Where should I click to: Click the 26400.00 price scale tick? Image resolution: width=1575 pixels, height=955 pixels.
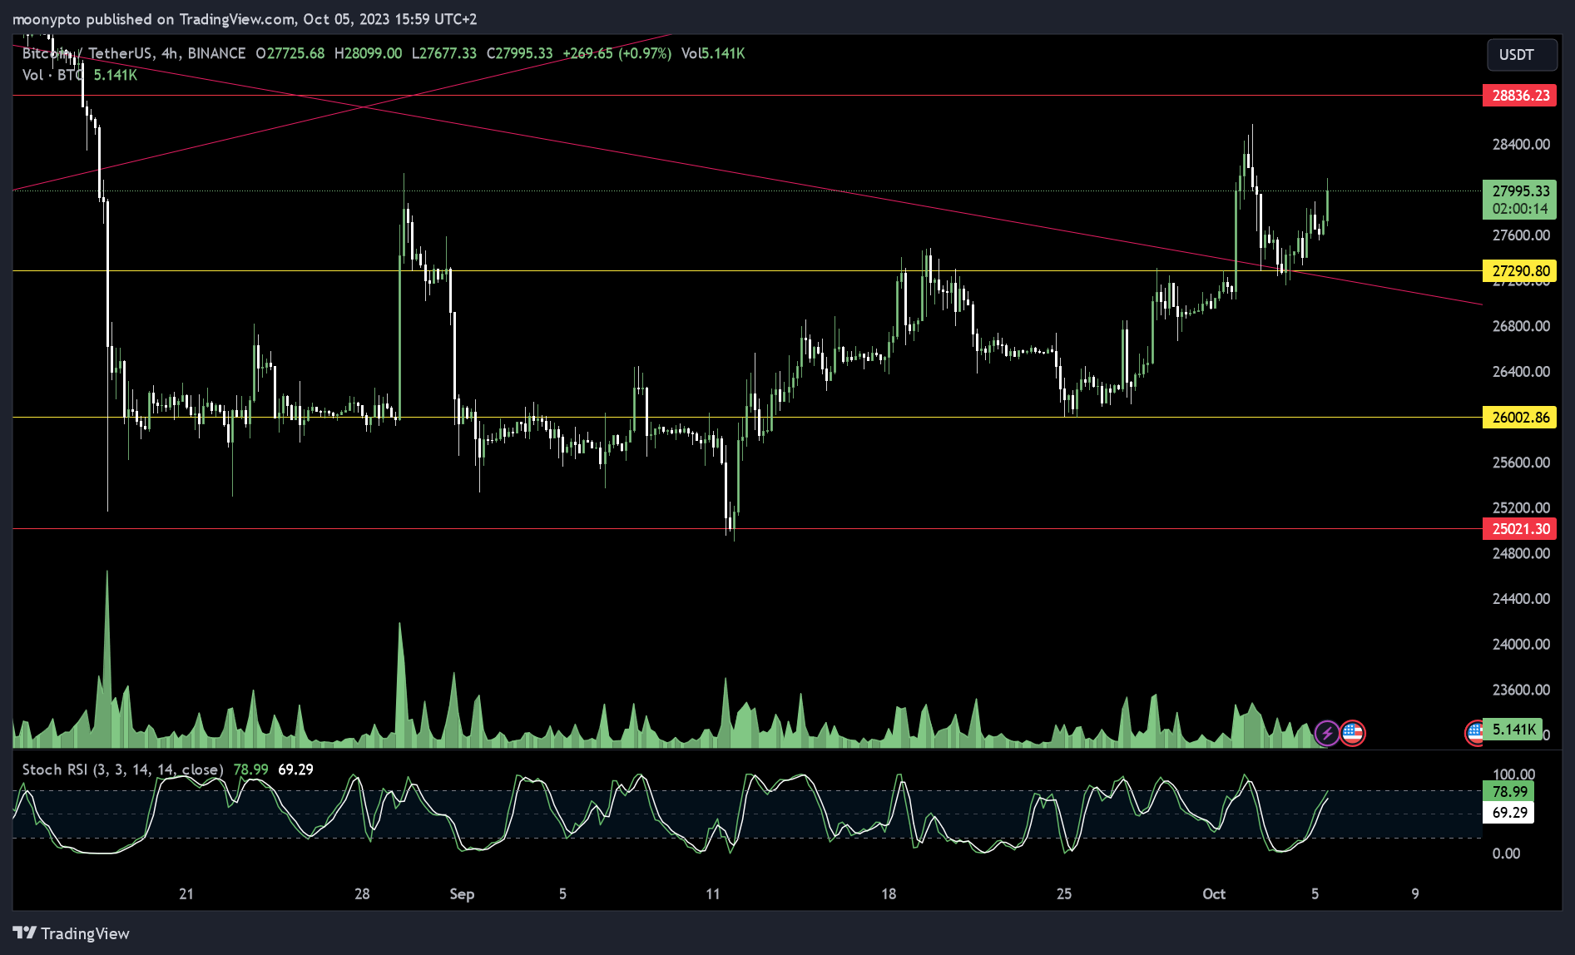1521,372
